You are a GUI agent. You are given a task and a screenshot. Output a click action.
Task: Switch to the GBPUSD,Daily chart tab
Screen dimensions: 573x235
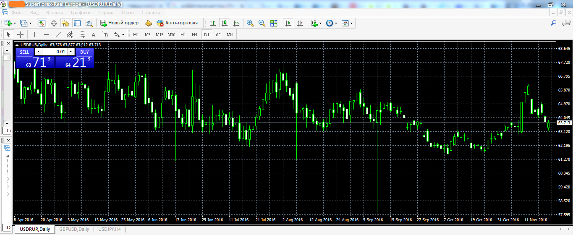74,229
